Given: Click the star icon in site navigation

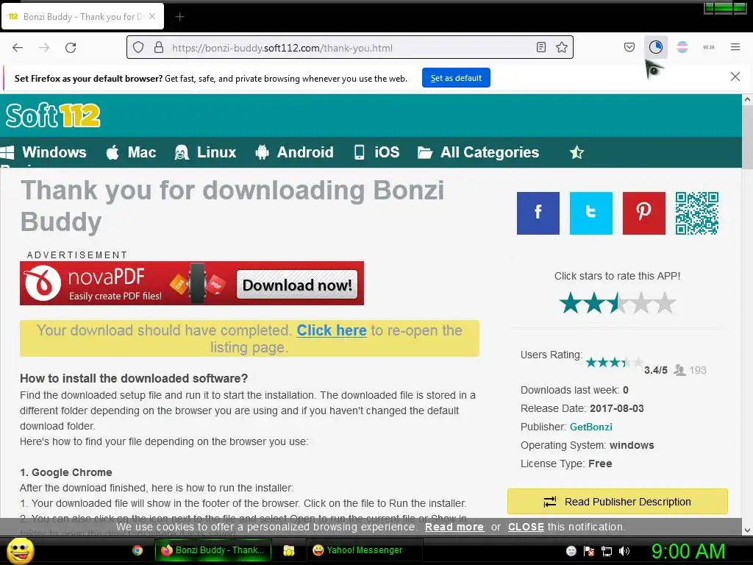Looking at the screenshot, I should pyautogui.click(x=577, y=153).
